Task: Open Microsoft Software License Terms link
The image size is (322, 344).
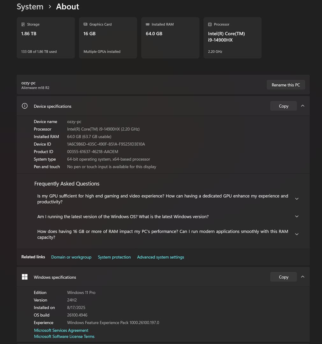Action: 64,337
